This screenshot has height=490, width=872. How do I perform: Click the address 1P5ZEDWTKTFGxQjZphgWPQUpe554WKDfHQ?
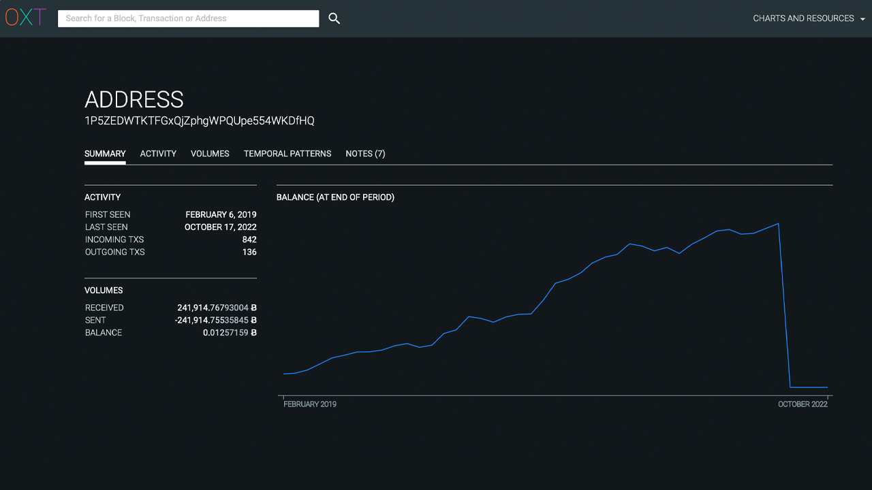click(198, 120)
